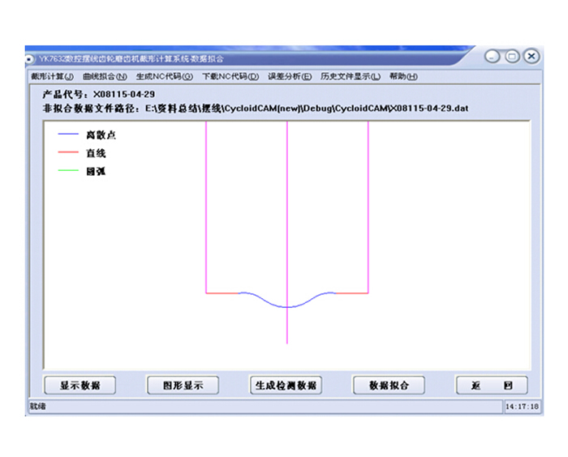Image resolution: width=568 pixels, height=457 pixels.
Task: Maximize the window using the title bar button
Action: tap(512, 57)
